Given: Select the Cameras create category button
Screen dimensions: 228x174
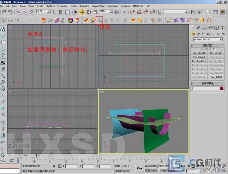Looking at the screenshot, I should 208,34.
